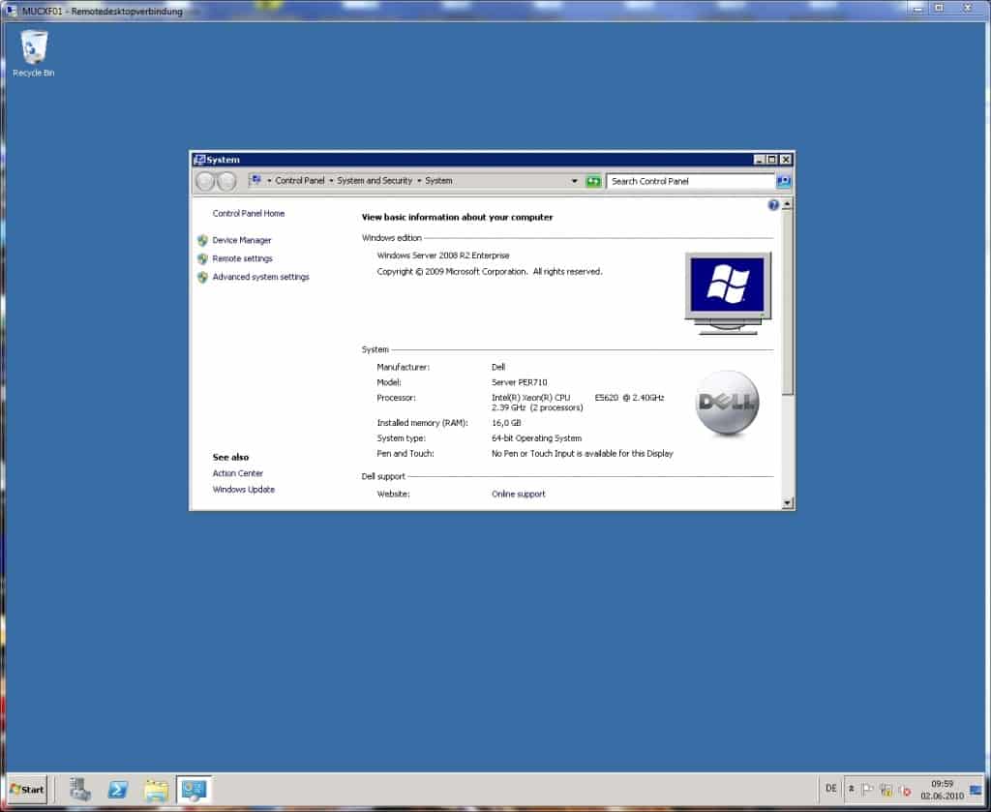Minimize the System window
The width and height of the screenshot is (991, 812).
pyautogui.click(x=759, y=160)
